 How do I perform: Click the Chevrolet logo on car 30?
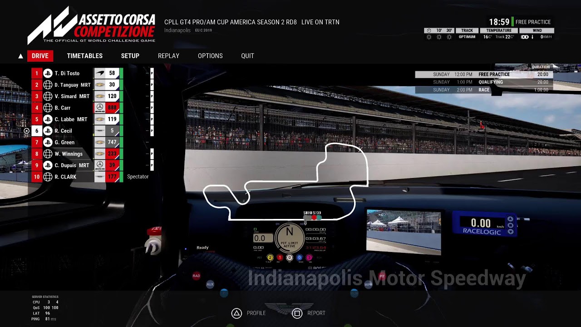coord(100,84)
